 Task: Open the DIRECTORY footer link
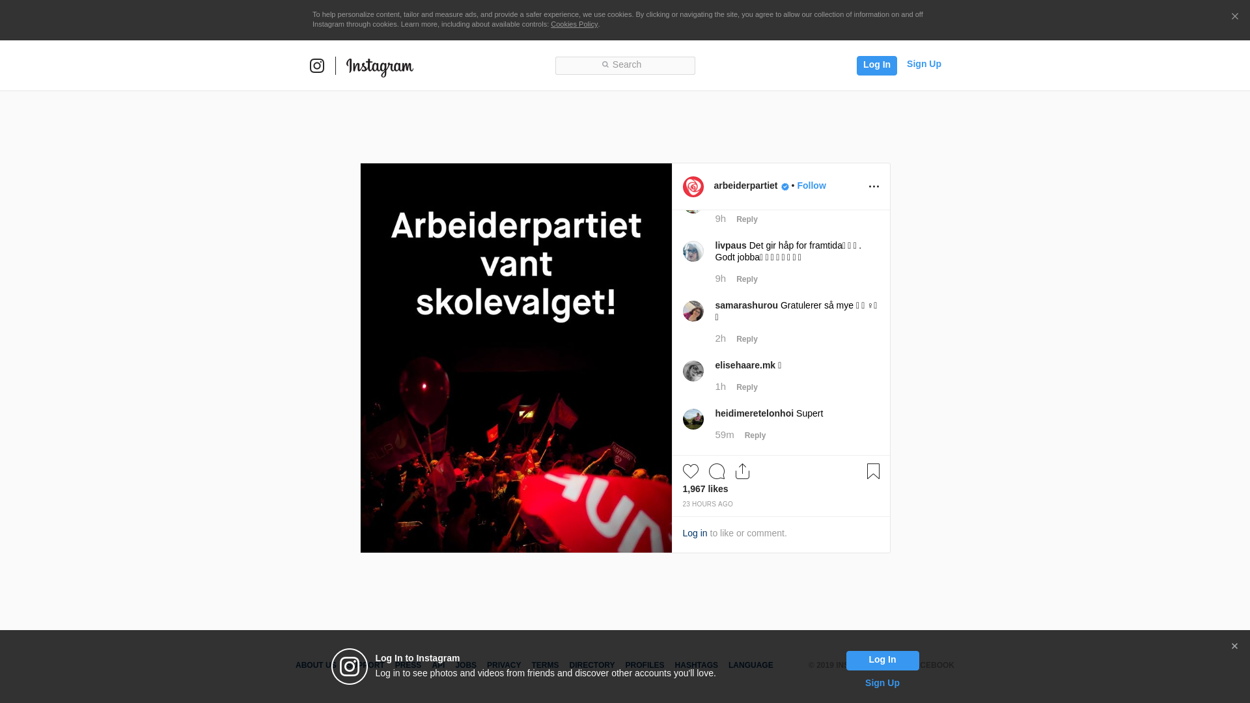click(x=592, y=665)
